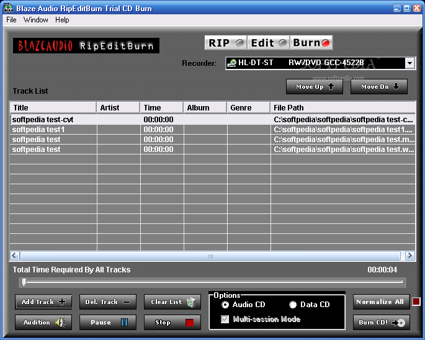Click the drive icon in Recorder box
425x340 pixels.
232,63
